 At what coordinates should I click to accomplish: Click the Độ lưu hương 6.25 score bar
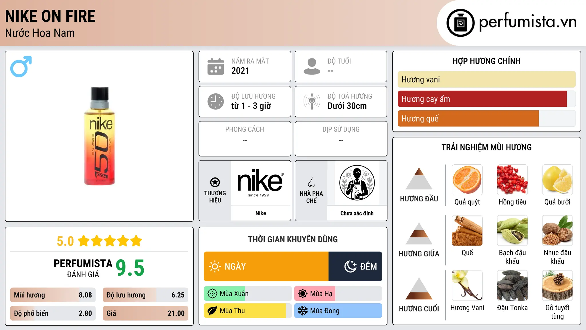point(145,295)
